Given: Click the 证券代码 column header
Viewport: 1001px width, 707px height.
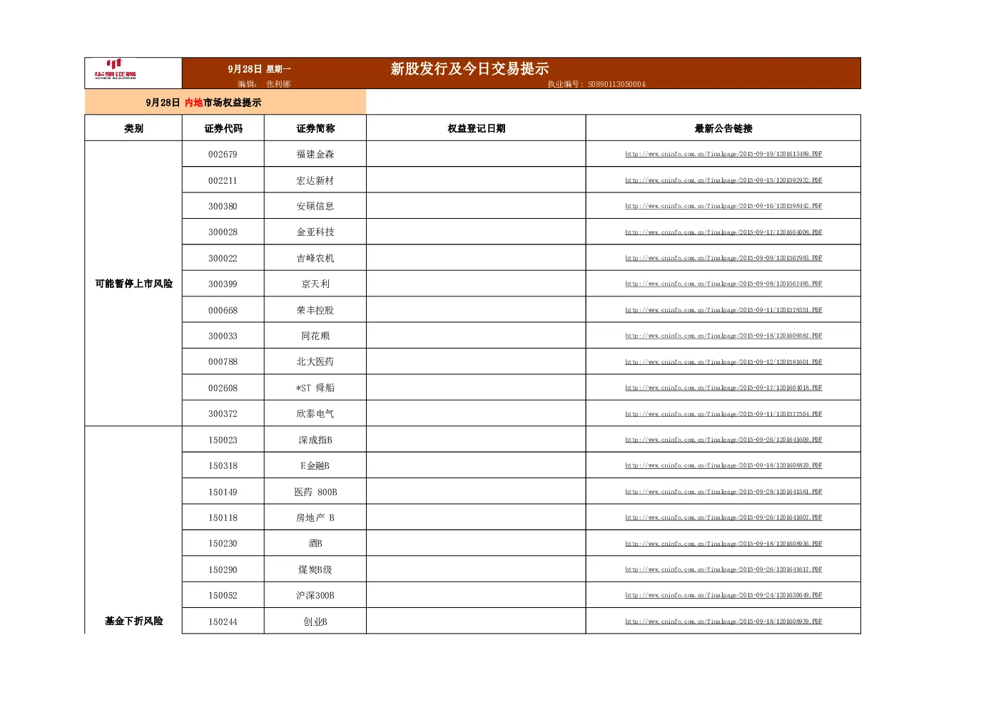Looking at the screenshot, I should [x=223, y=128].
